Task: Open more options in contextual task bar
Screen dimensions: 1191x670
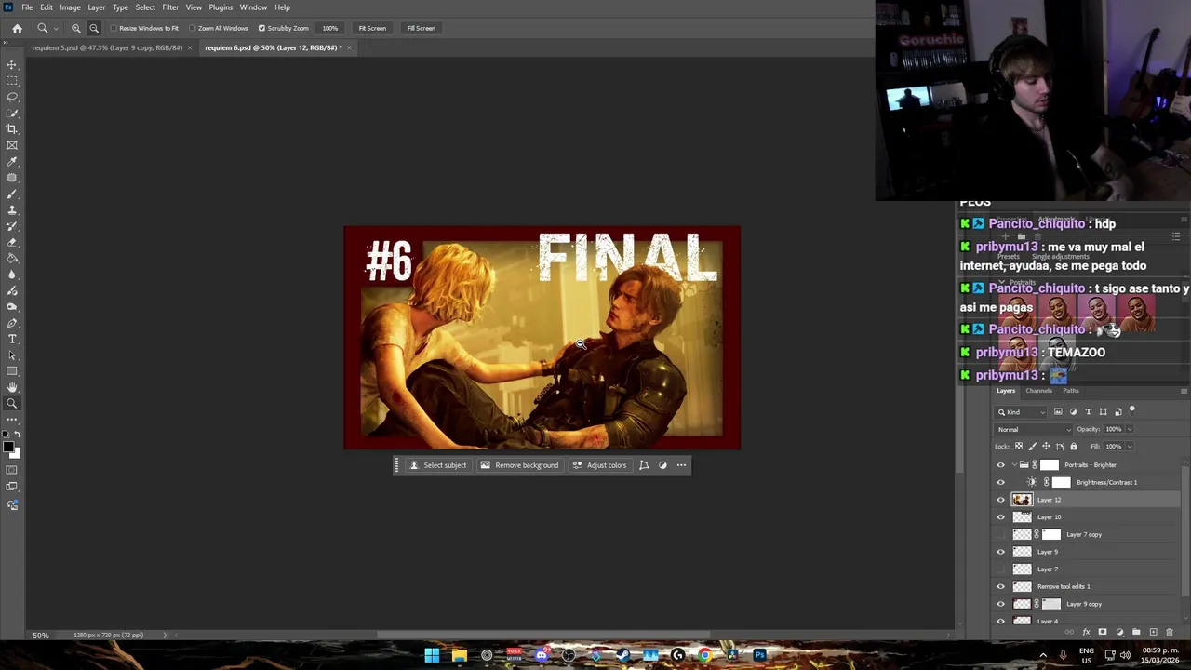Action: pos(681,465)
